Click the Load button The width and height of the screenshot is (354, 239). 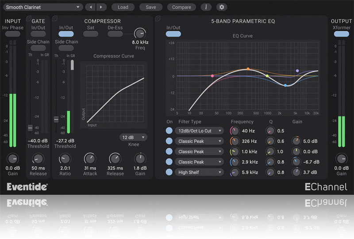click(x=123, y=7)
